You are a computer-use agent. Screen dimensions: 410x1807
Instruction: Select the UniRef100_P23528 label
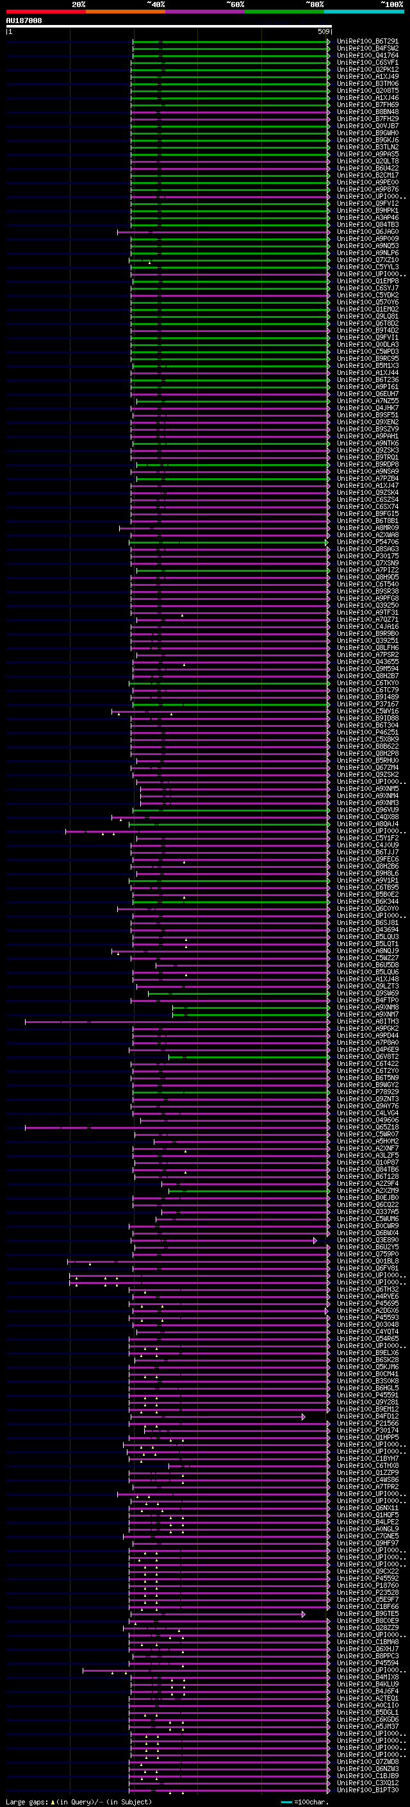(x=367, y=1592)
